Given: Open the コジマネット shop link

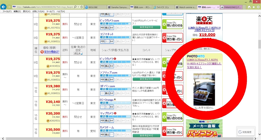Looking at the screenshot, I should tap(107, 34).
